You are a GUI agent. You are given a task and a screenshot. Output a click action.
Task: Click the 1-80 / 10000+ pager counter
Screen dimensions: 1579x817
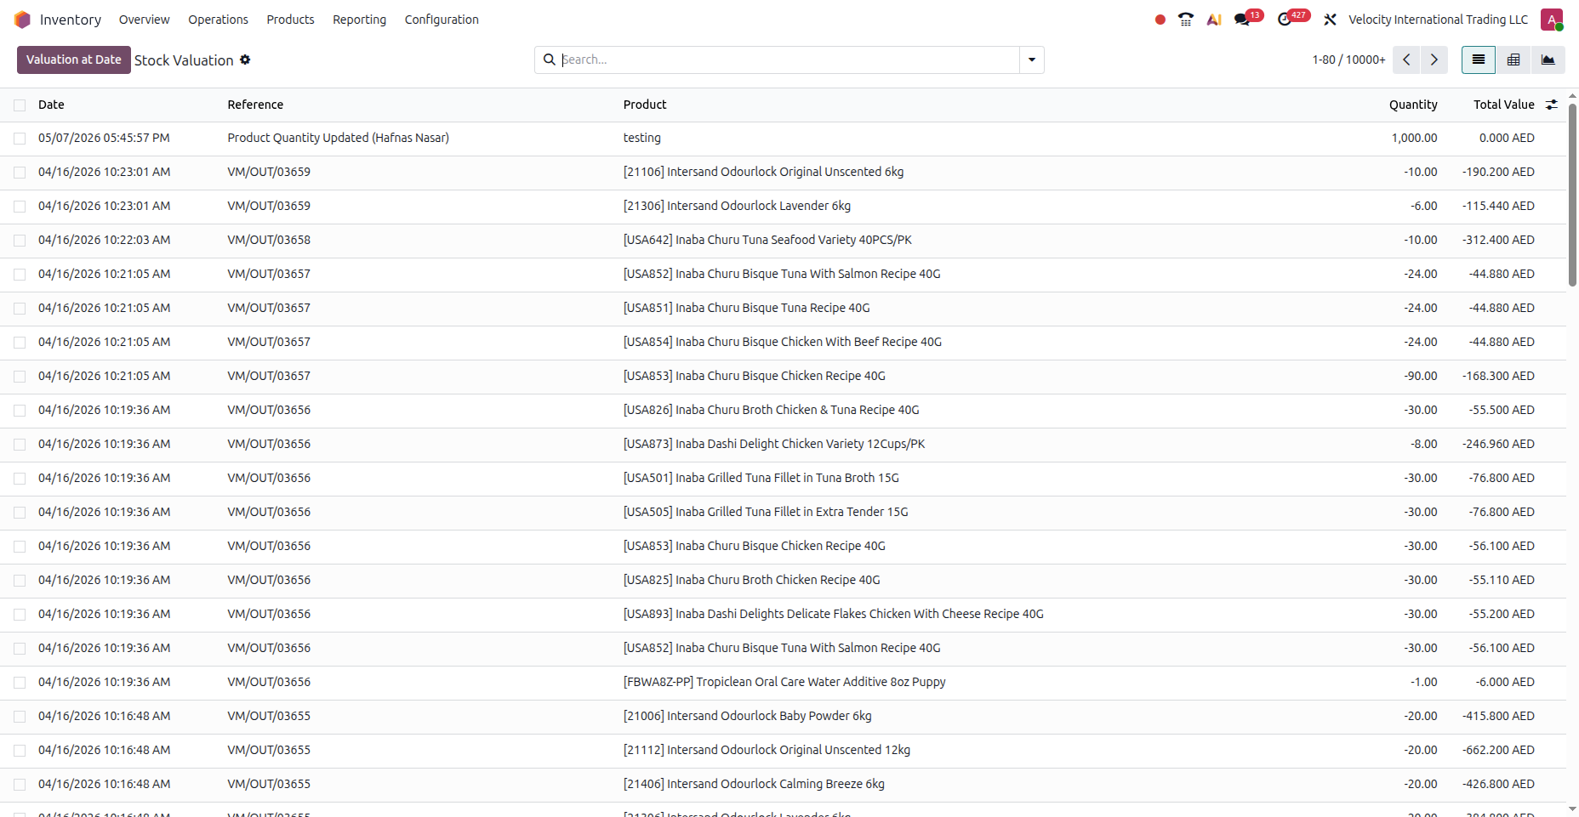1348,60
